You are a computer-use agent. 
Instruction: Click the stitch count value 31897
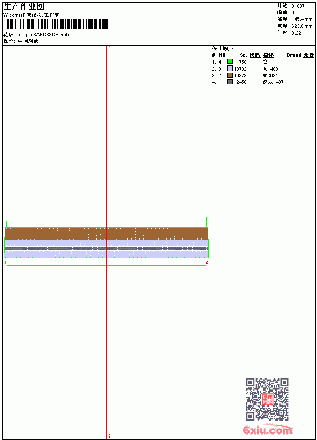pos(298,6)
